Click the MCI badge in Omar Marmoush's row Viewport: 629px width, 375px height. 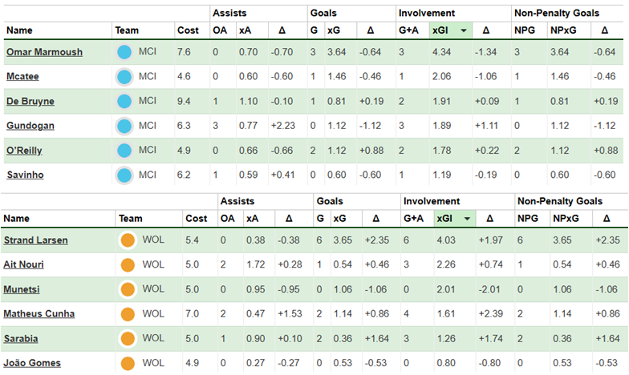pyautogui.click(x=124, y=52)
